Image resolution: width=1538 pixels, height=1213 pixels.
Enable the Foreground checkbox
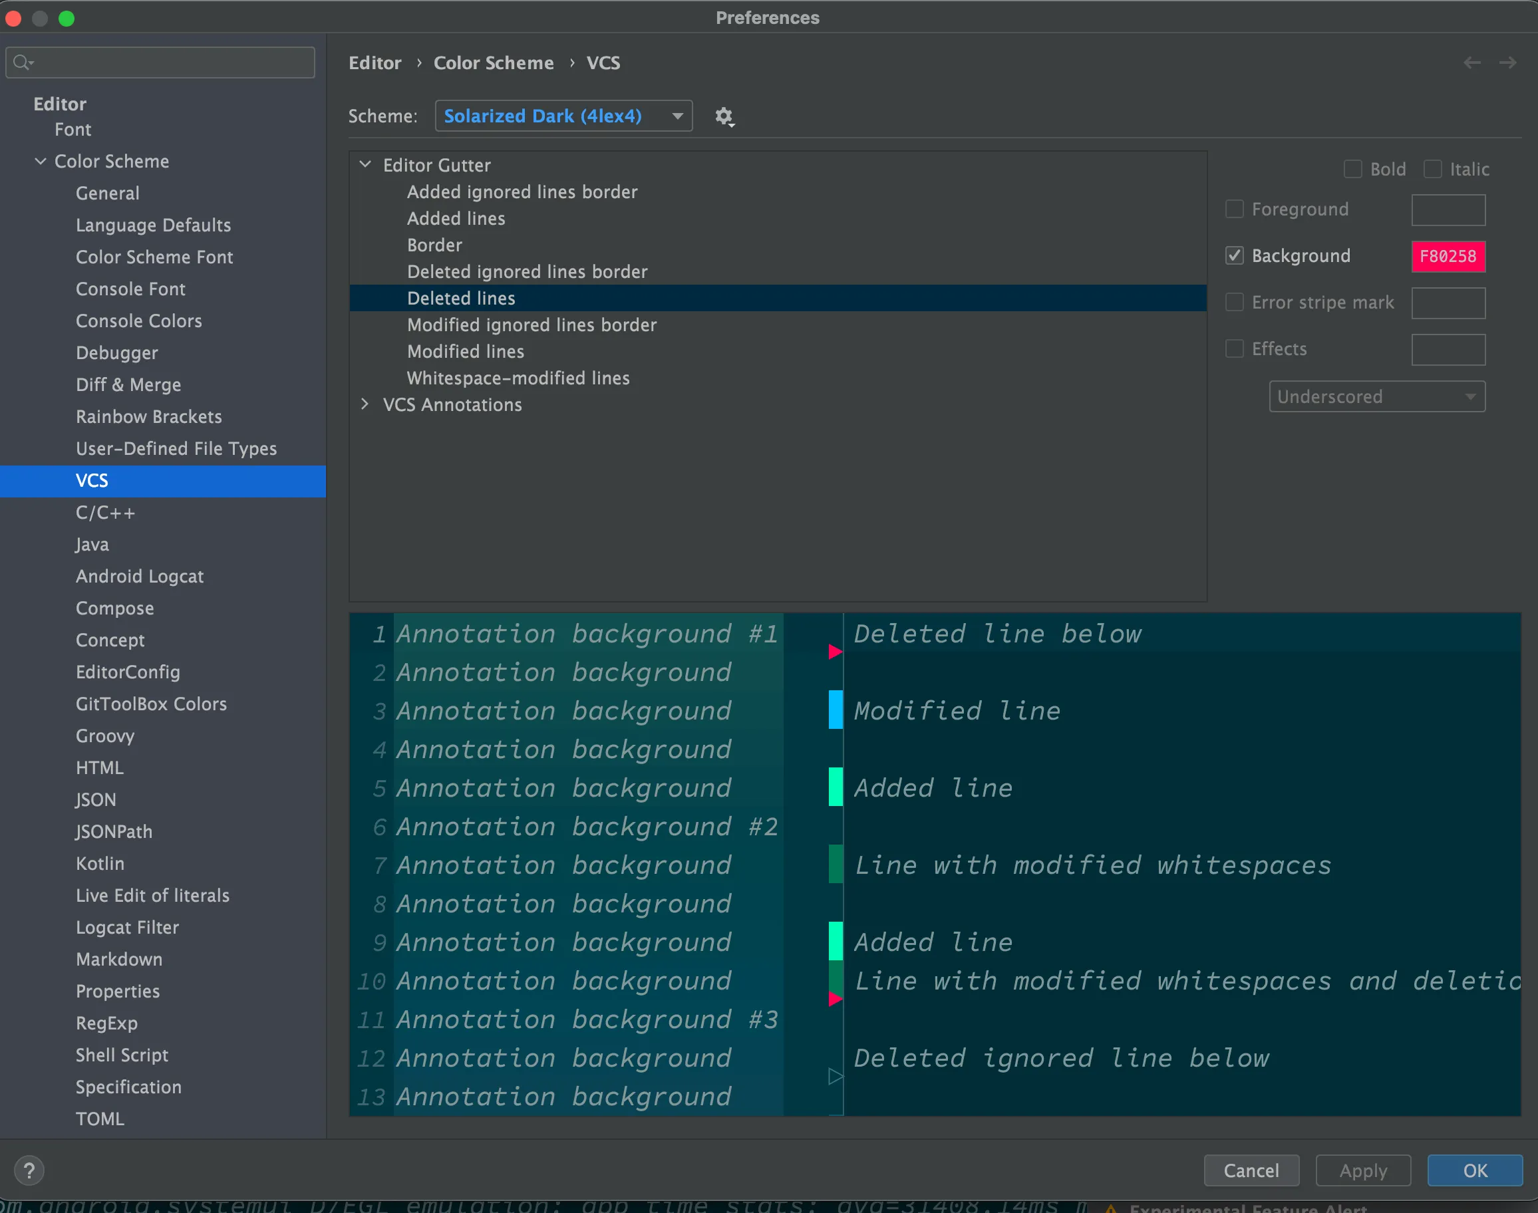coord(1235,209)
